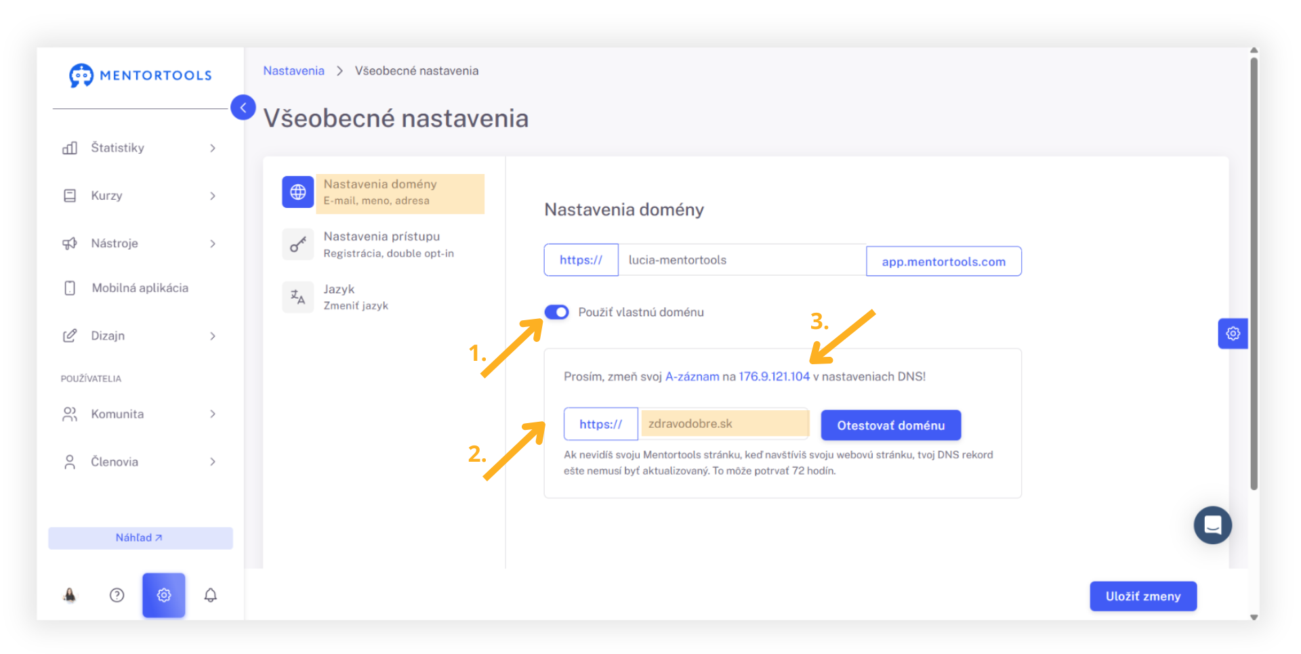The width and height of the screenshot is (1301, 654).
Task: Select the globe domain settings icon
Action: pos(298,192)
